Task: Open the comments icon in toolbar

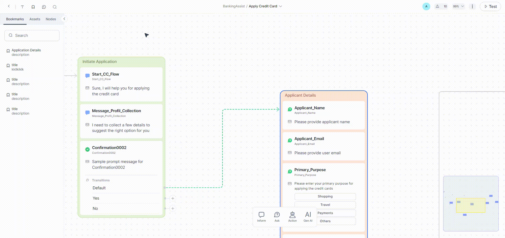Action: (44, 7)
